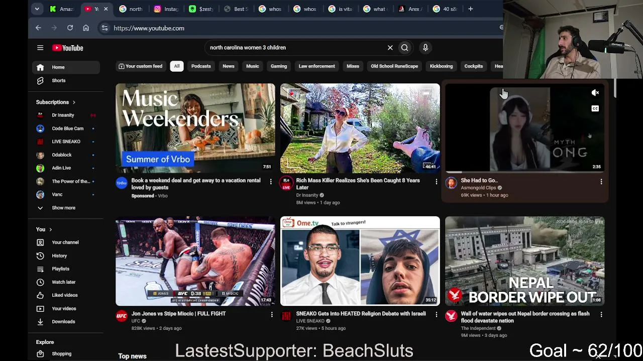The width and height of the screenshot is (643, 361).
Task: Open a new browser tab
Action: click(470, 9)
